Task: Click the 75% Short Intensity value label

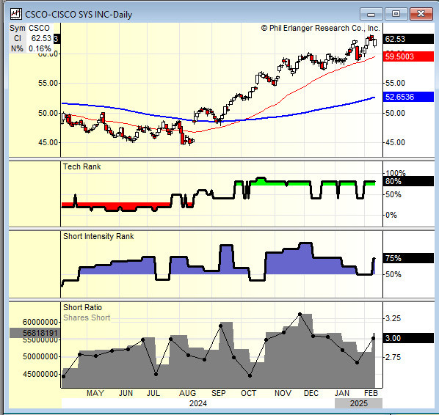Action: pos(408,258)
